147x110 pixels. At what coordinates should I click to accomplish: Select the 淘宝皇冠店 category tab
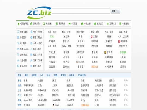point(82,75)
